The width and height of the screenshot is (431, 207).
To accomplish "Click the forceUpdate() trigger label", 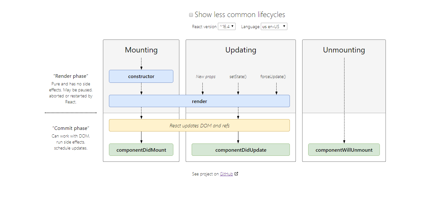I will (x=273, y=76).
